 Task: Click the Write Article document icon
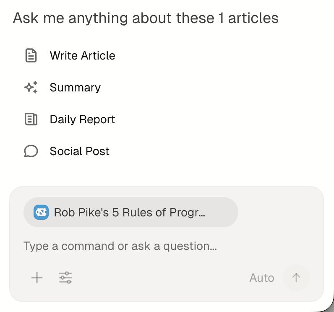(x=31, y=55)
